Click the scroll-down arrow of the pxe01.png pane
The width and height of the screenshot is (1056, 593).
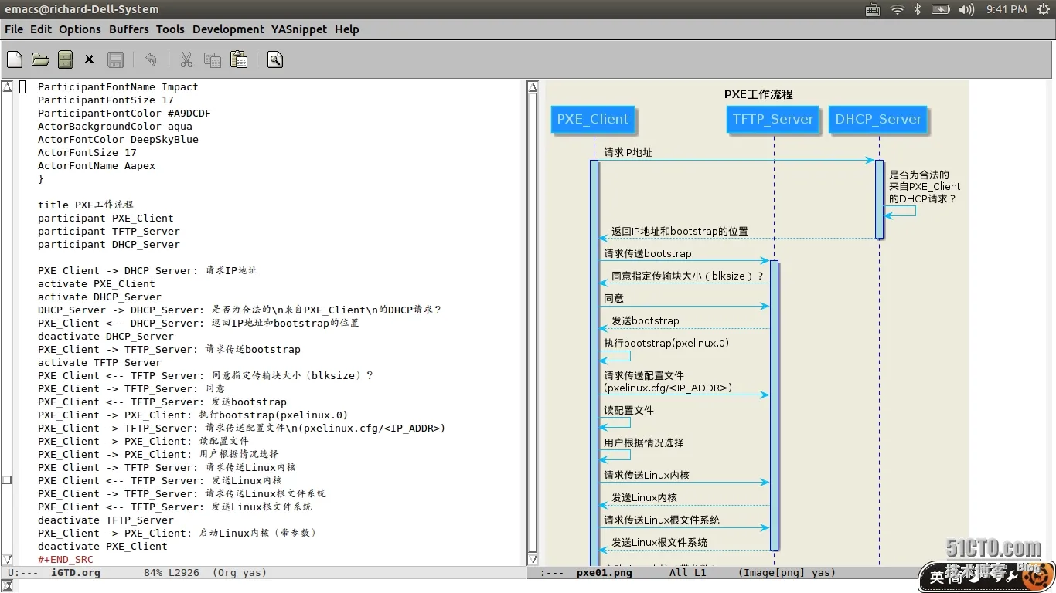tap(533, 559)
